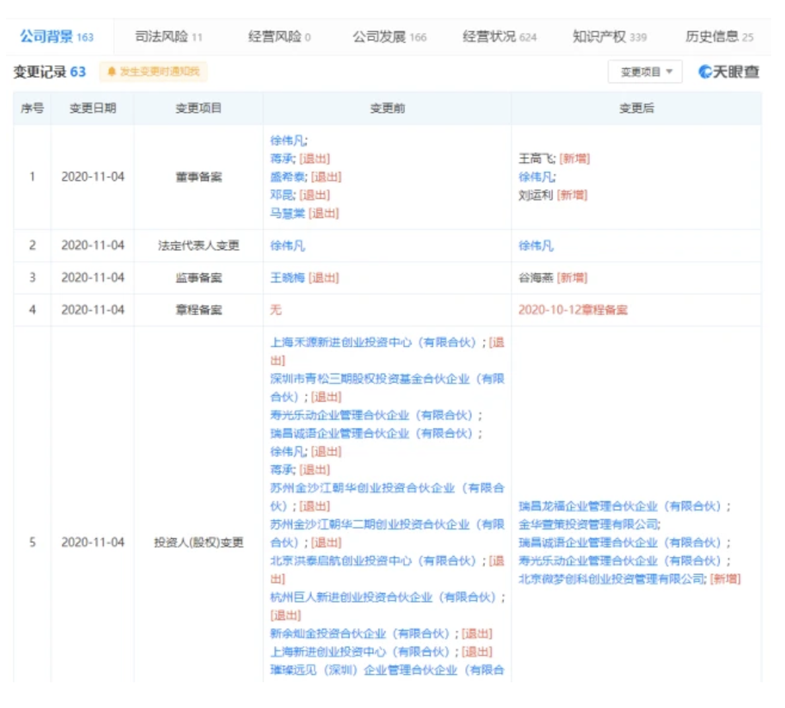Click 2020-10-12章程备案 link
785x708 pixels.
[x=573, y=310]
